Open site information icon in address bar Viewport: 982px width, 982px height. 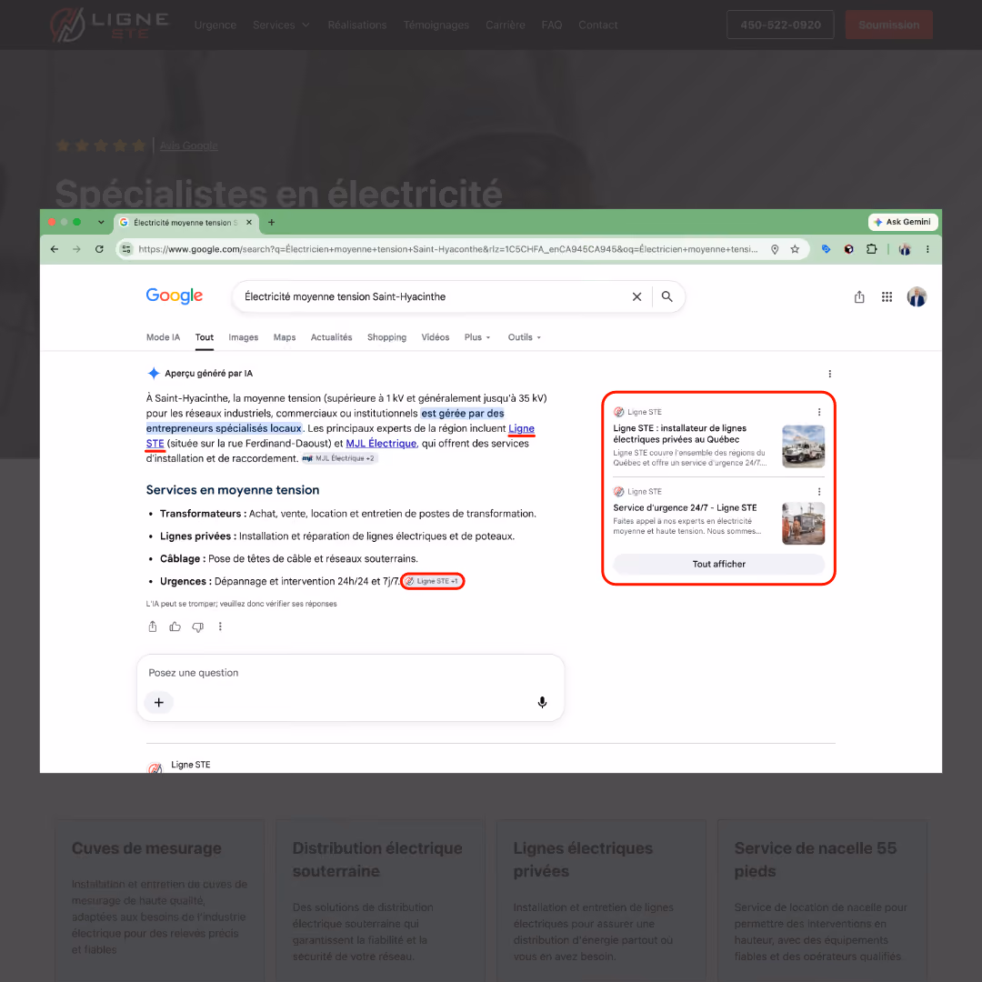coord(126,249)
